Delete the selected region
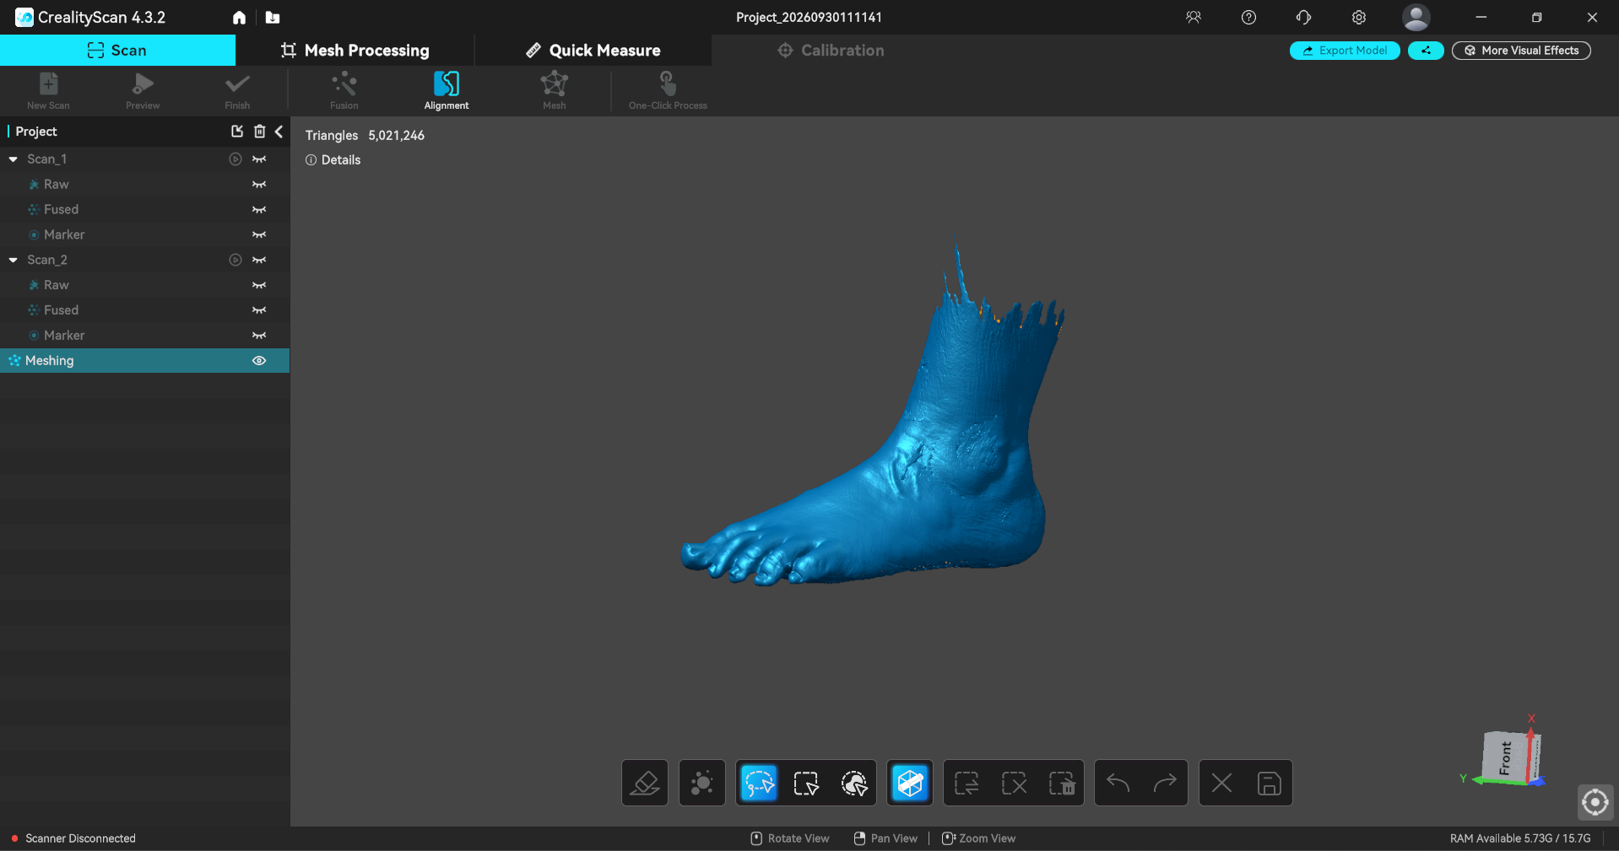The height and width of the screenshot is (851, 1619). pyautogui.click(x=1062, y=783)
